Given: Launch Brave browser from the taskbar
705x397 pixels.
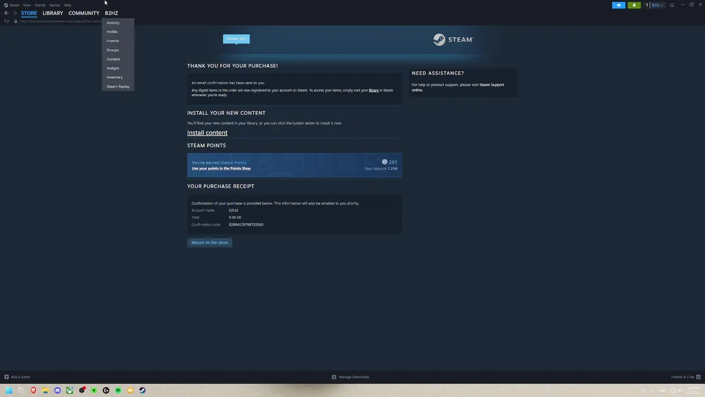Looking at the screenshot, I should point(33,390).
